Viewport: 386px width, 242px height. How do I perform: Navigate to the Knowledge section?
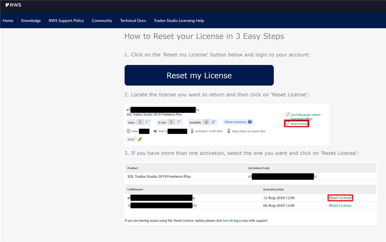[x=31, y=20]
